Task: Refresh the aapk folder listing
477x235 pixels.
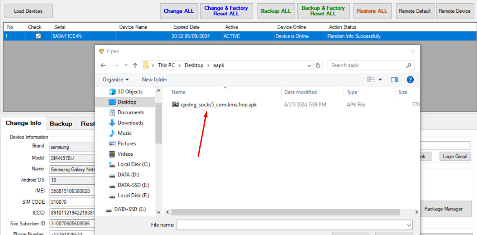Action: (x=318, y=65)
